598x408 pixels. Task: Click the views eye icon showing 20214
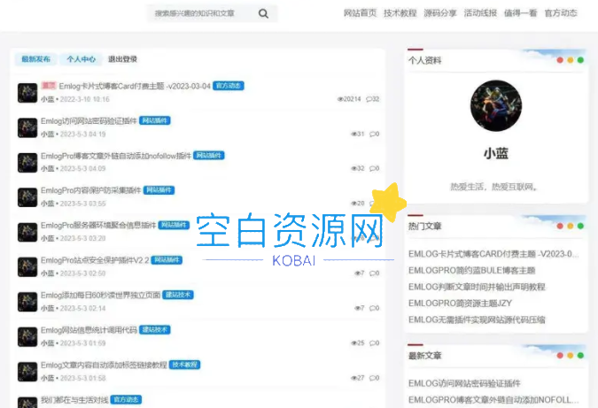click(340, 99)
